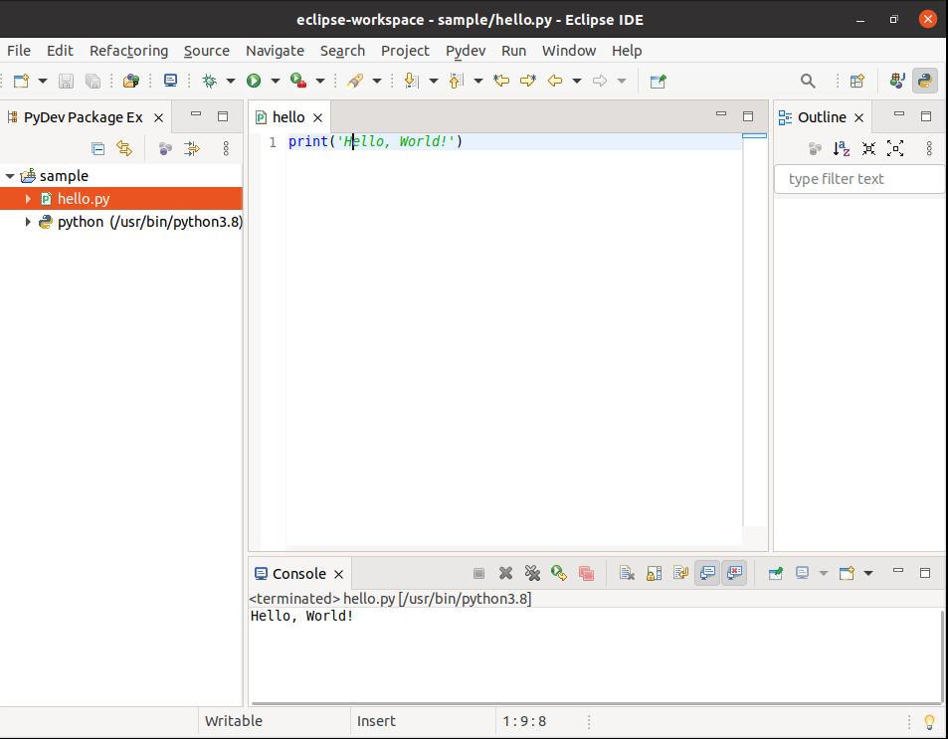Open the File menu
948x739 pixels.
[19, 51]
